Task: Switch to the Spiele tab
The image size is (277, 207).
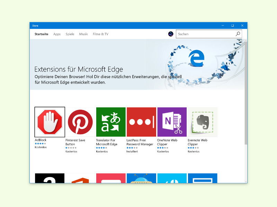Action: 70,34
